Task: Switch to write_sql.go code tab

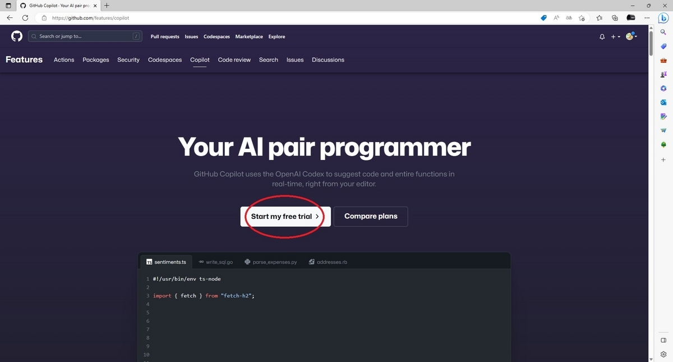Action: [x=216, y=262]
